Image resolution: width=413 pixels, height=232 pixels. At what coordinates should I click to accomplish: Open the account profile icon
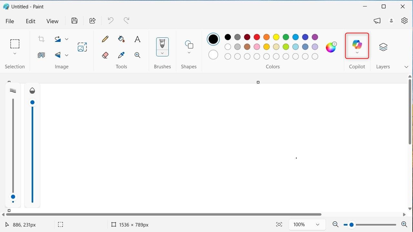pos(391,21)
